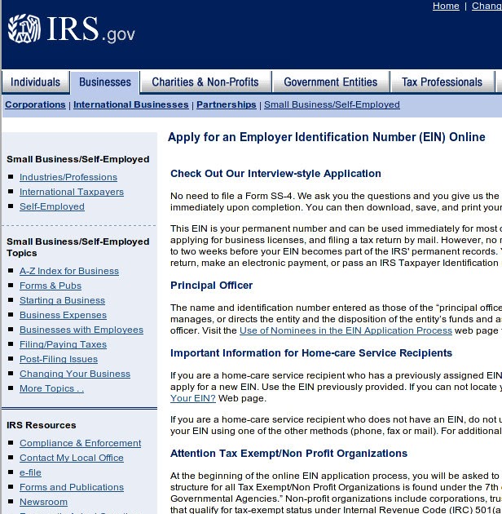Open the Corporations sub-navigation link
Screen dimensions: 502x514
click(35, 104)
